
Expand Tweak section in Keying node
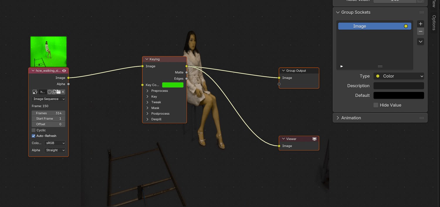[x=148, y=102]
